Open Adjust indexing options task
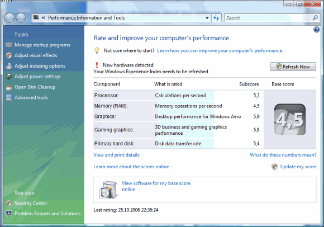Image resolution: width=324 pixels, height=227 pixels. pos(40,66)
